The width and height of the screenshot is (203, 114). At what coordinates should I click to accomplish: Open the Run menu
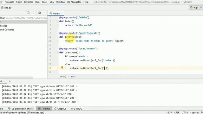37,2
